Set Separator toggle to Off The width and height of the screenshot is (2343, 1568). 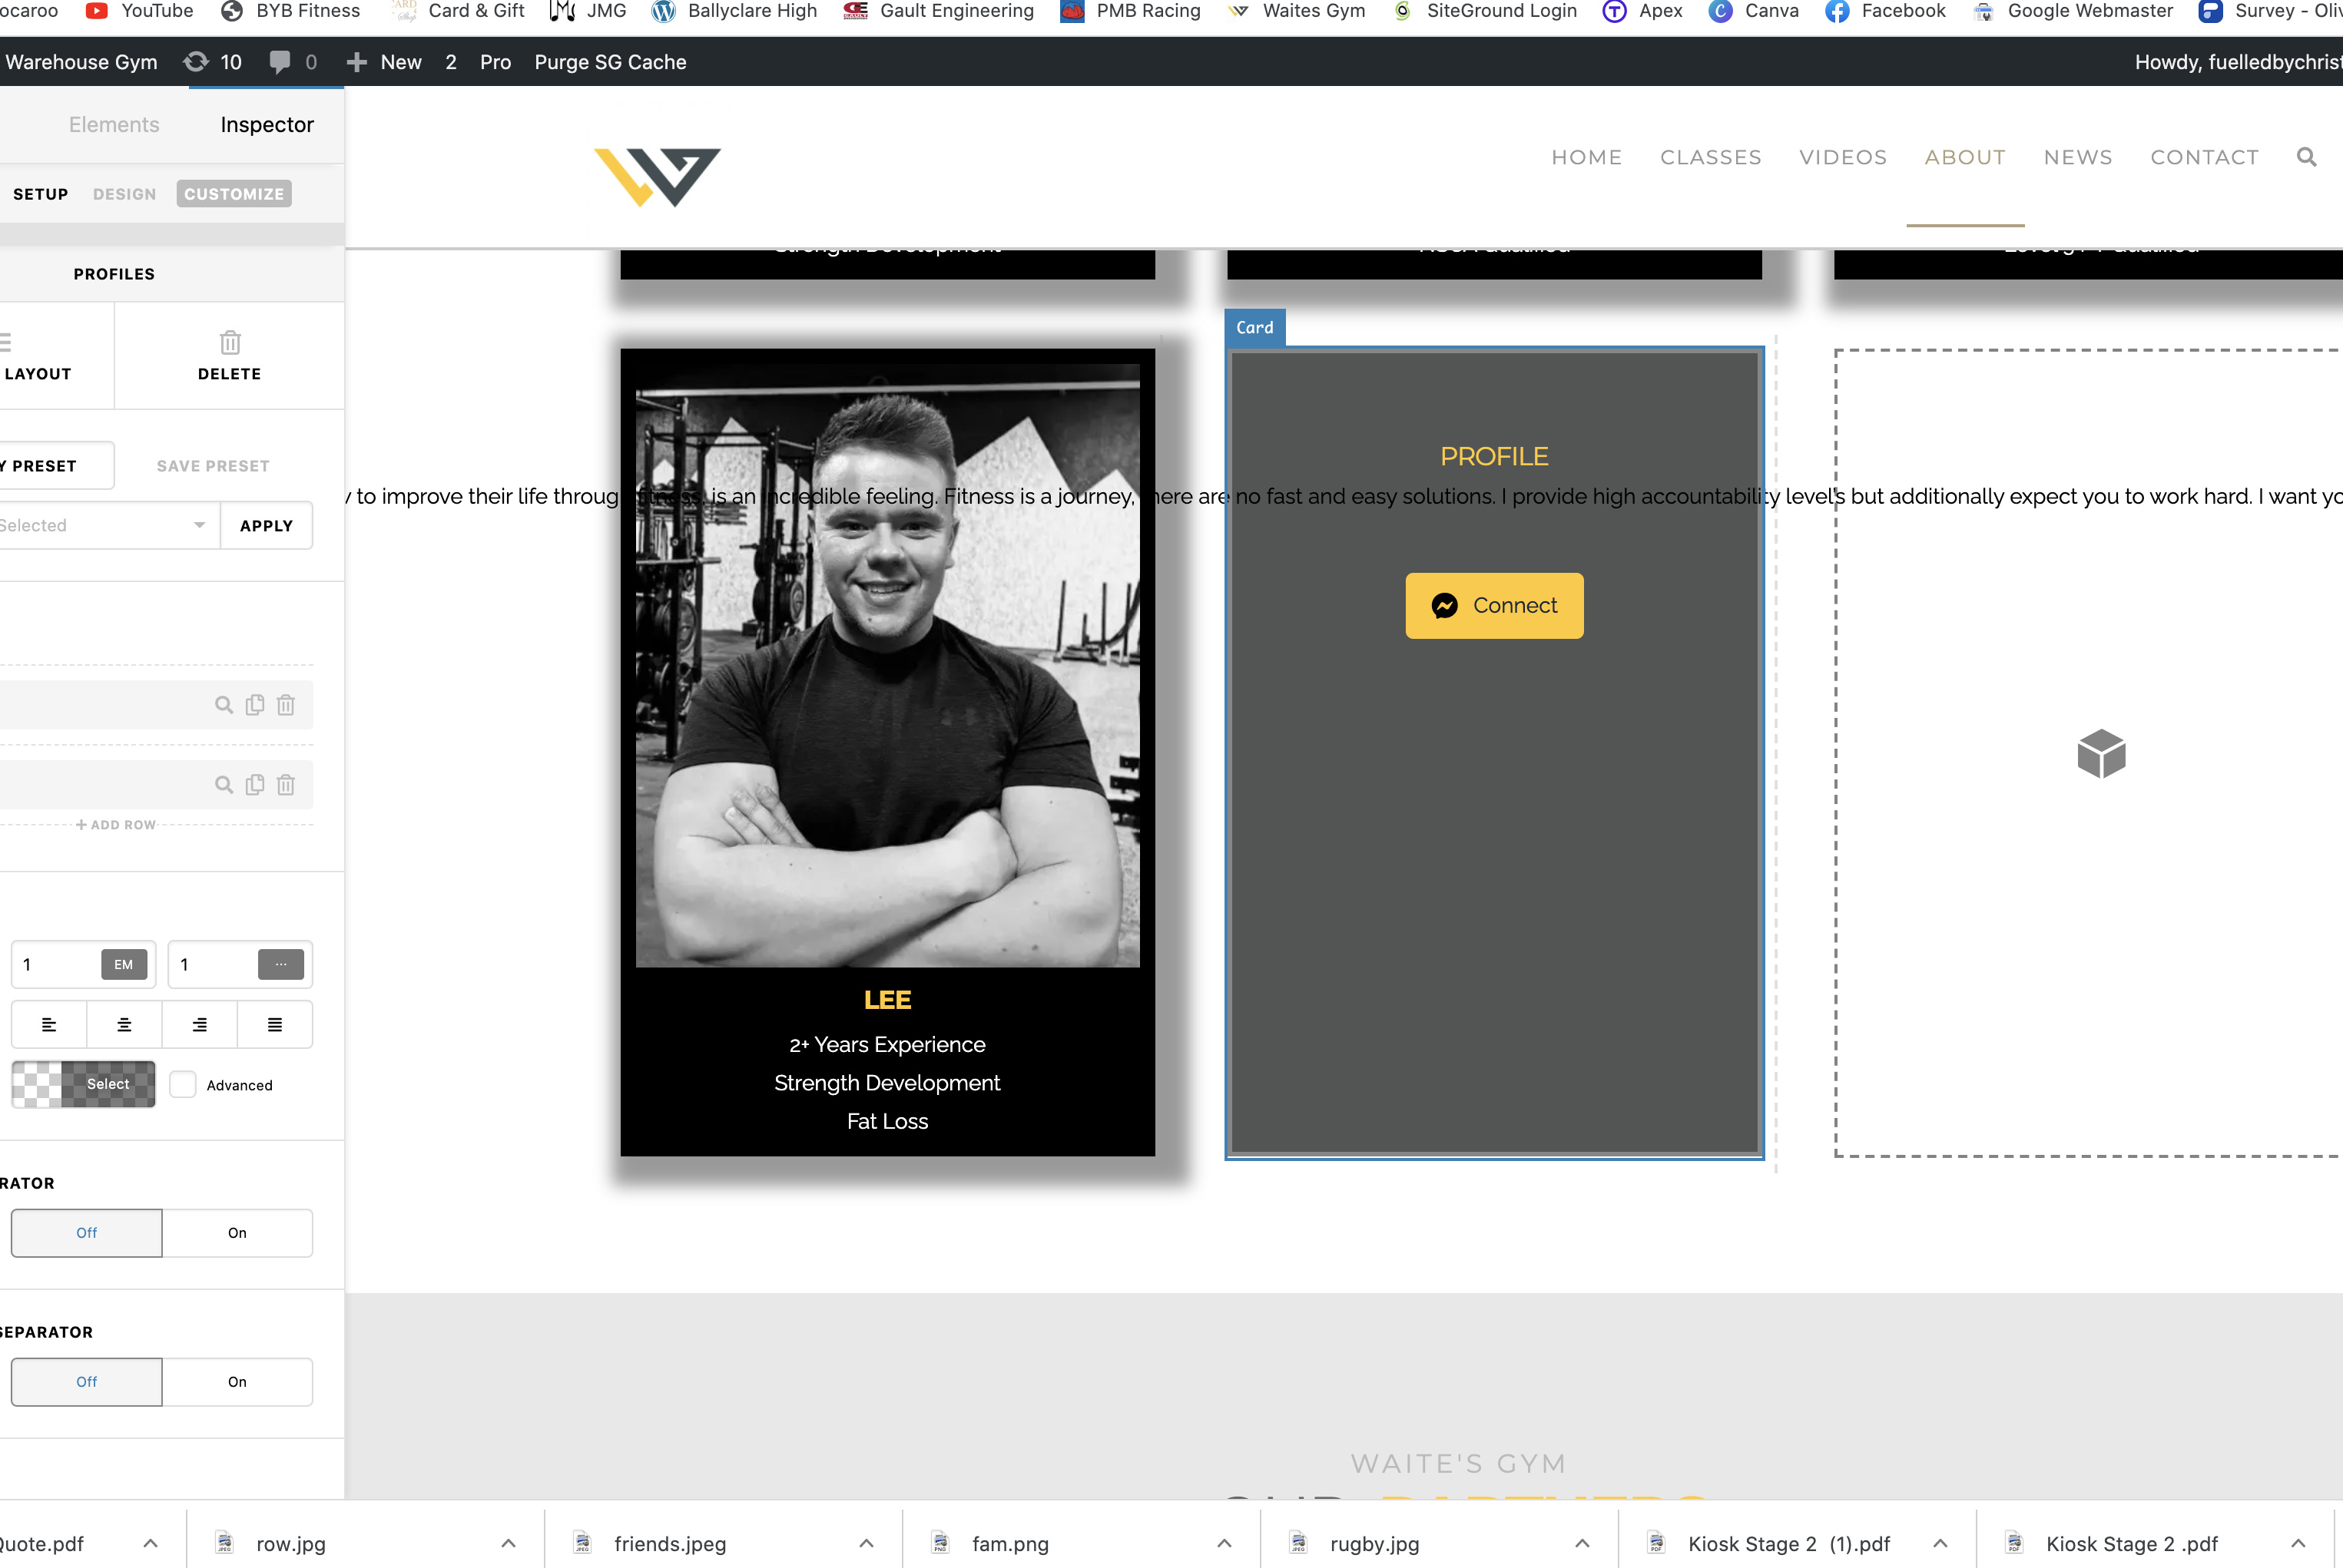pyautogui.click(x=87, y=1382)
